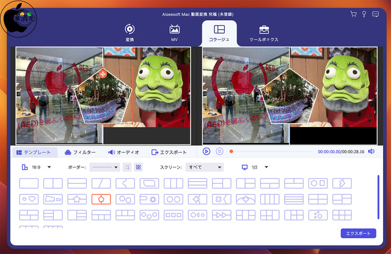Screen dimensions: 391x254
Task: Choose the circle and half-circles template
Action: coord(197,215)
